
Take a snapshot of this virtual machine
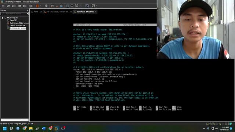click(52, 6)
